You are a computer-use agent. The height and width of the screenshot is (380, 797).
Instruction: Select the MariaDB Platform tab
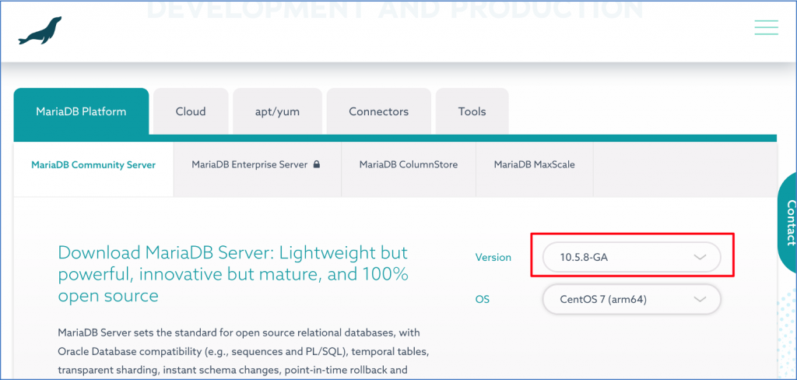tap(81, 111)
